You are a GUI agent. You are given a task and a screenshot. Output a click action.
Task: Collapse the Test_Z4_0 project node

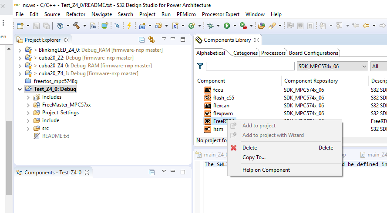tap(20, 89)
